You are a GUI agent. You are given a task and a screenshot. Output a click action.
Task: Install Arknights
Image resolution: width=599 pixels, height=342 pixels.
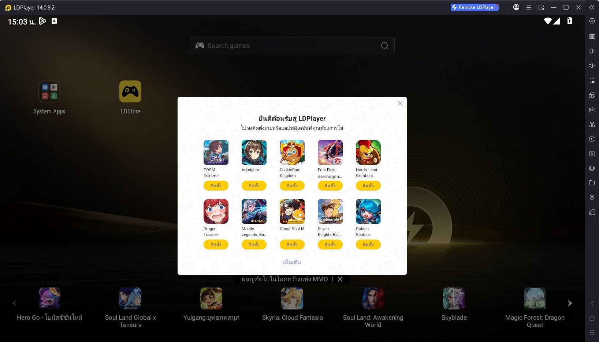254,186
